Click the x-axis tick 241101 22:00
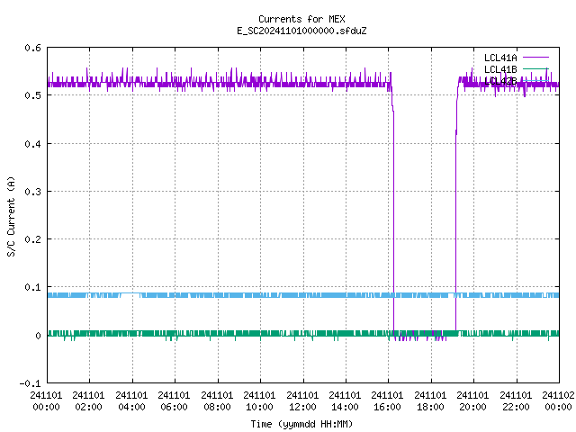576x432 pixels. click(x=516, y=401)
